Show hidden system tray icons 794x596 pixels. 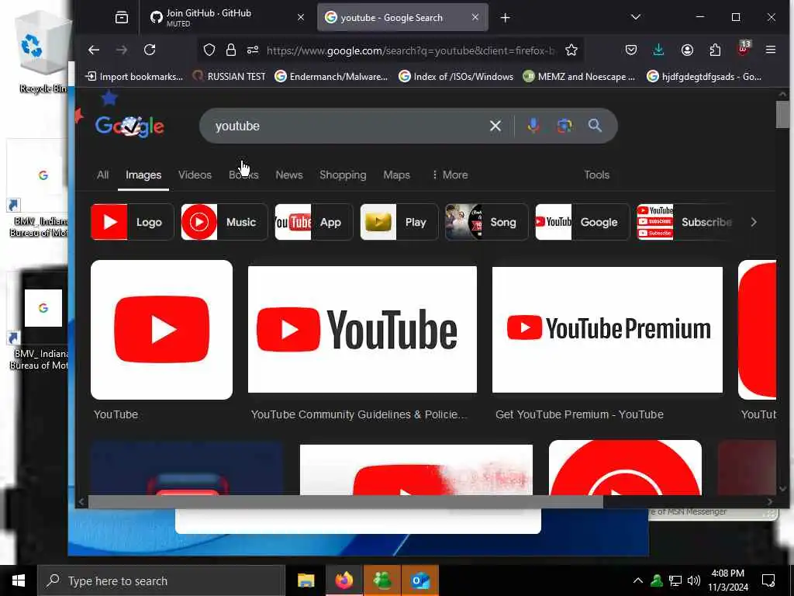638,580
